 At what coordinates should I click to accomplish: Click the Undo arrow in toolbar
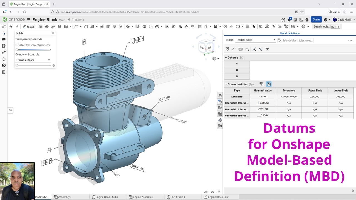[x=11, y=27]
